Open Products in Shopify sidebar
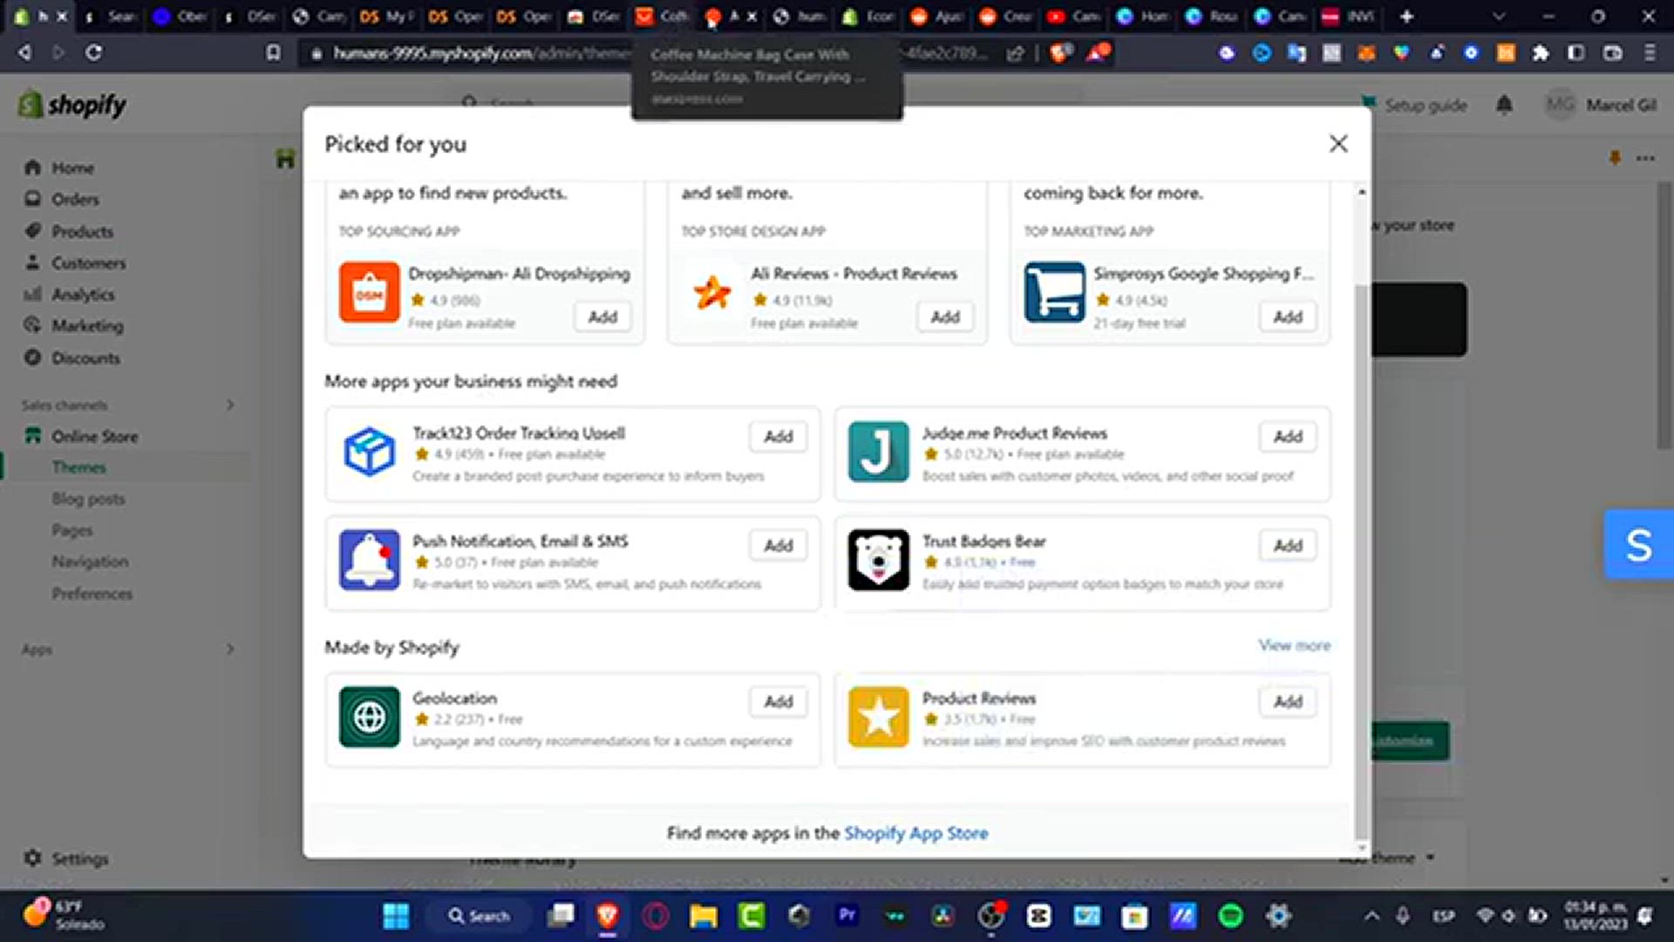This screenshot has width=1674, height=942. tap(82, 231)
